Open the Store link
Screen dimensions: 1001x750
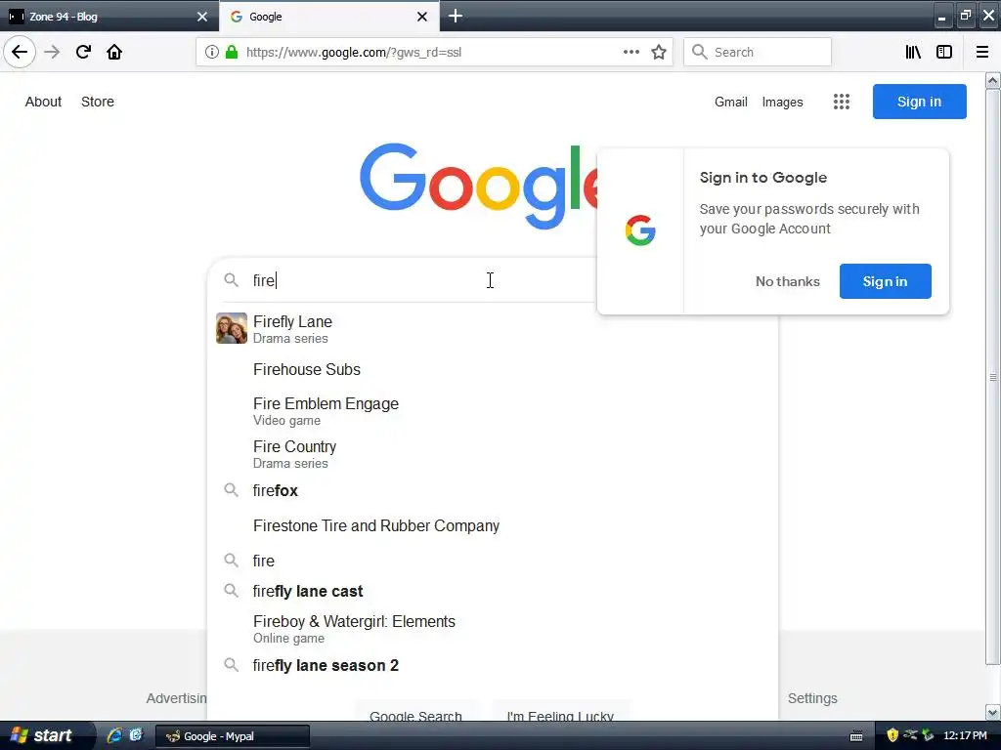pos(98,102)
